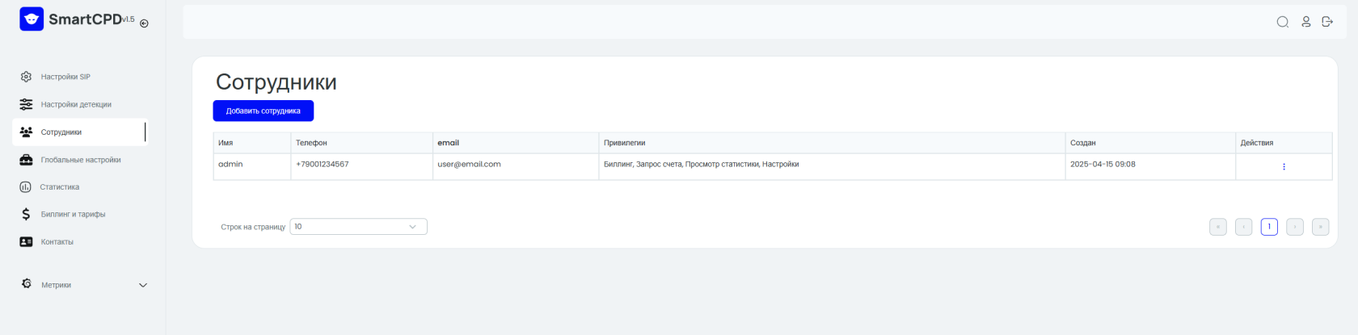Click the SmartCPD logo icon
This screenshot has height=335, width=1358.
(32, 19)
